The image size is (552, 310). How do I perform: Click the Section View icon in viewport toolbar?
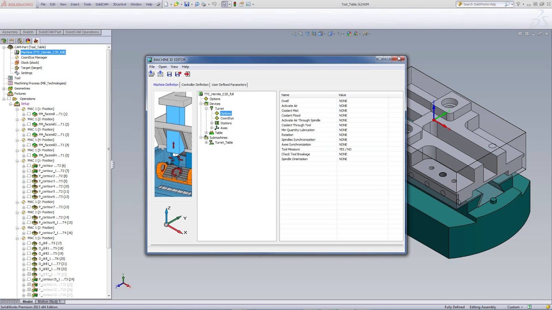(314, 34)
